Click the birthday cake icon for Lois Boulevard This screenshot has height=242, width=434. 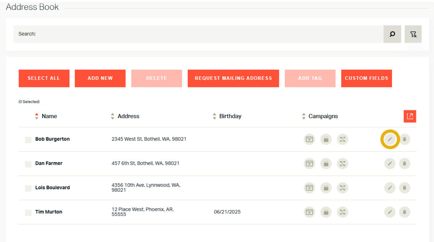pyautogui.click(x=326, y=188)
